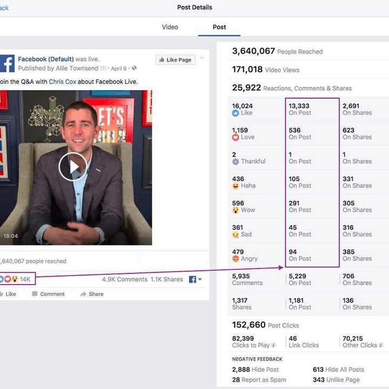389x389 pixels.
Task: Click the 706 On Shares comments value
Action: coord(357,279)
